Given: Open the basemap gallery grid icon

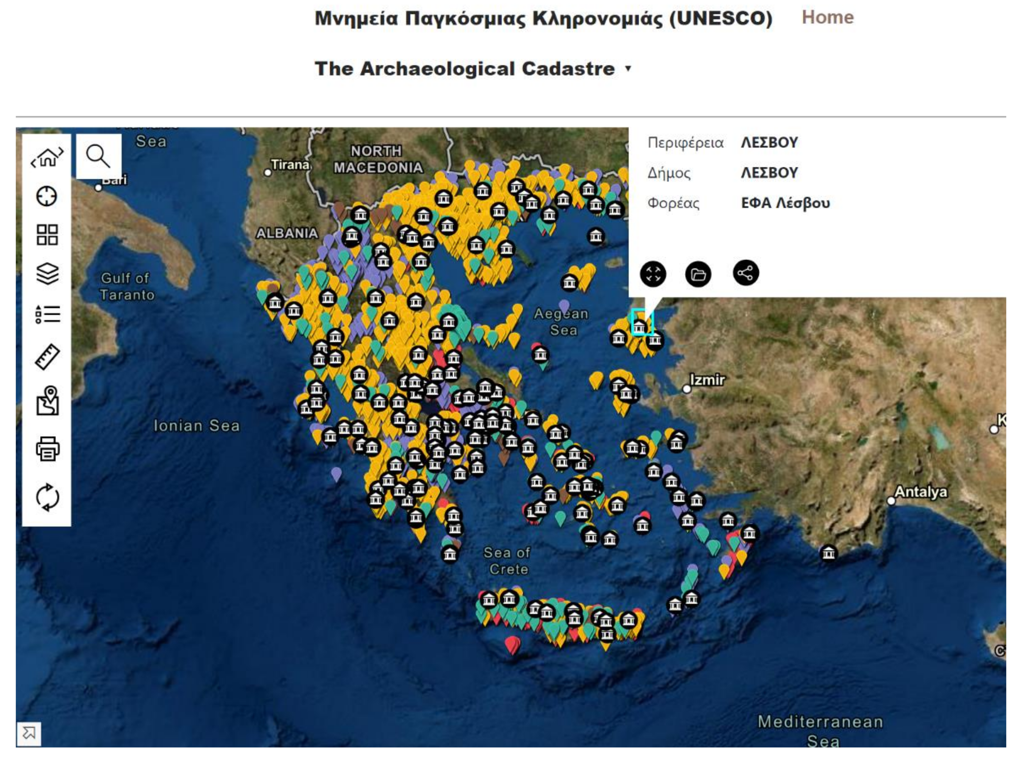Looking at the screenshot, I should (x=47, y=235).
